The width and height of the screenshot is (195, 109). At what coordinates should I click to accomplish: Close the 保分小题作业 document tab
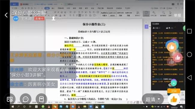coord(61,4)
